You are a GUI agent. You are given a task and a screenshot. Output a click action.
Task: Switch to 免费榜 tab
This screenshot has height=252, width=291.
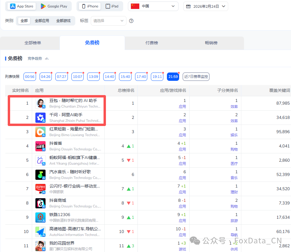tap(92, 42)
